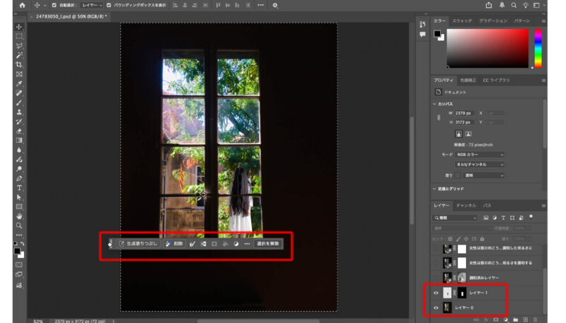Collapse the カンバス section
Screen dimensions: 566x323
[435, 104]
